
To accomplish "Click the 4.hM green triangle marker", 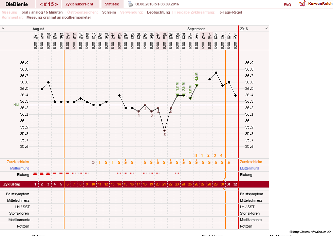I will pos(197,85).
